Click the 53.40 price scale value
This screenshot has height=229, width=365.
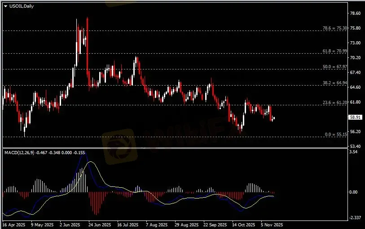pos(355,147)
